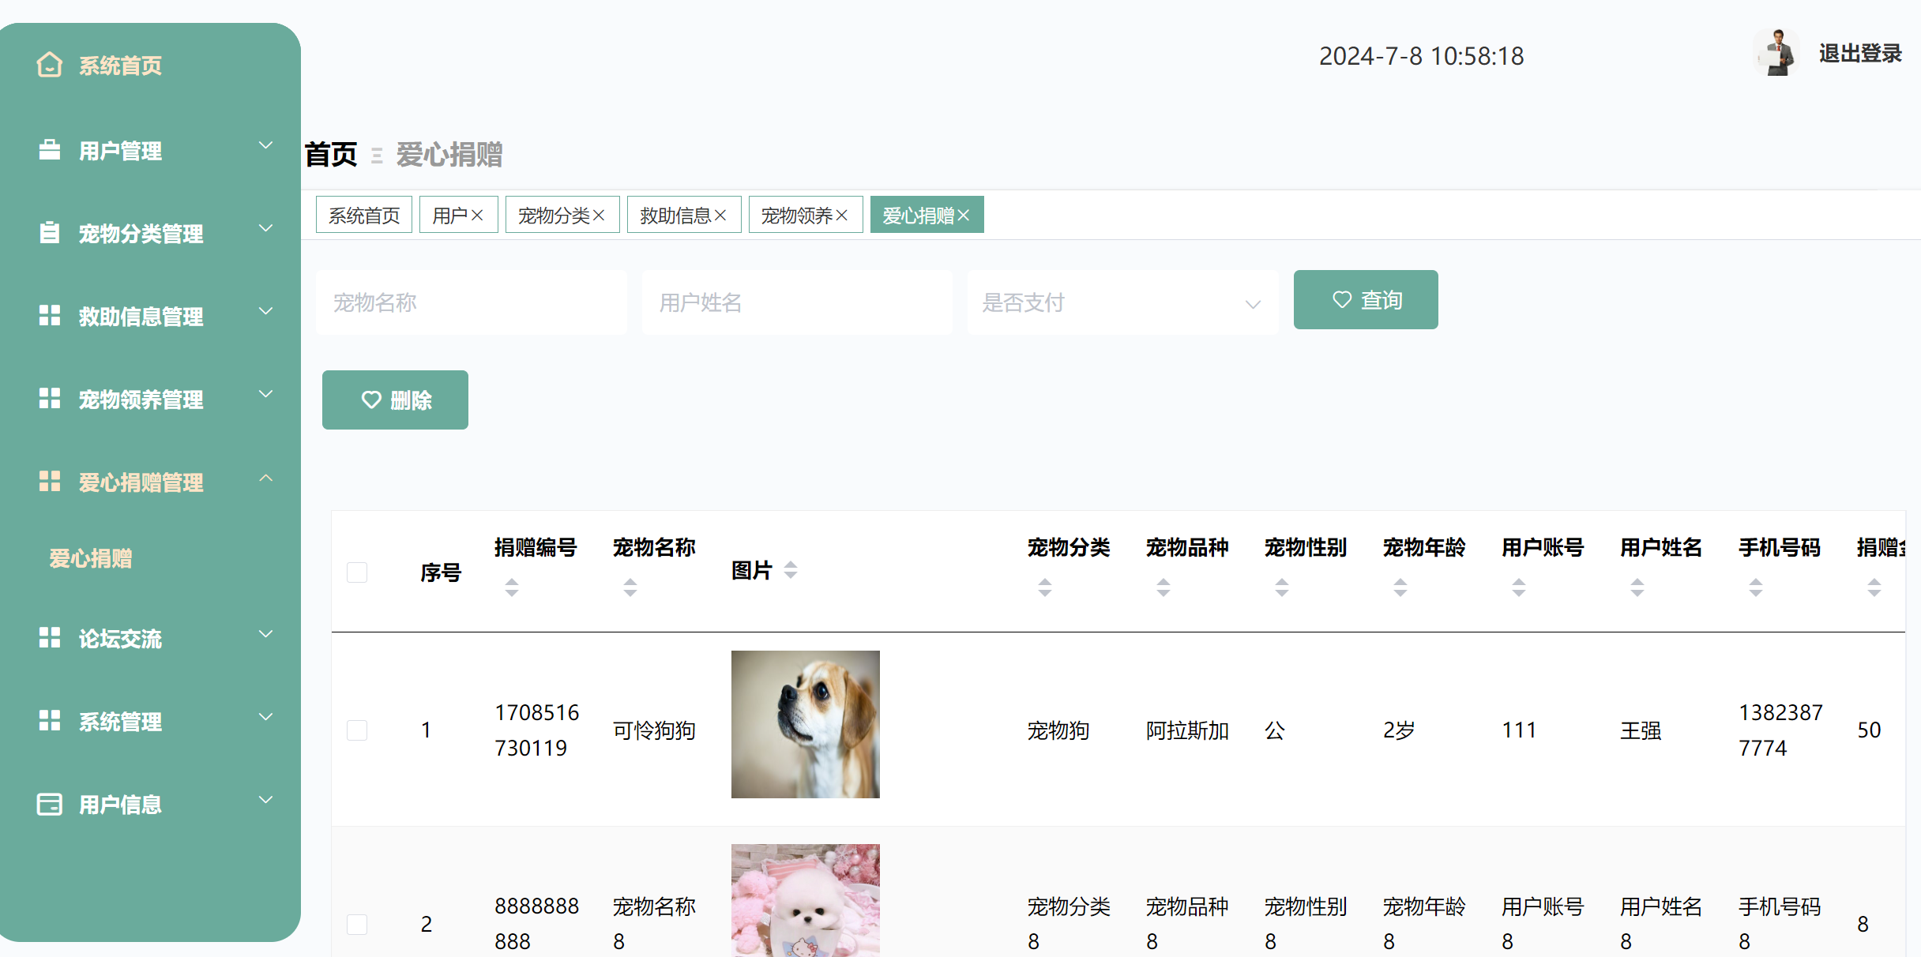Check the checkbox for row 2
The width and height of the screenshot is (1921, 957).
(357, 924)
